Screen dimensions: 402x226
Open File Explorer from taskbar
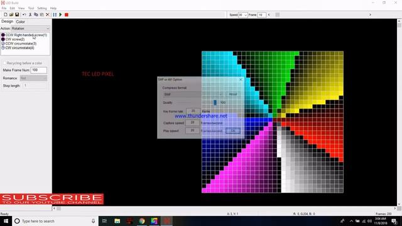[x=117, y=221]
